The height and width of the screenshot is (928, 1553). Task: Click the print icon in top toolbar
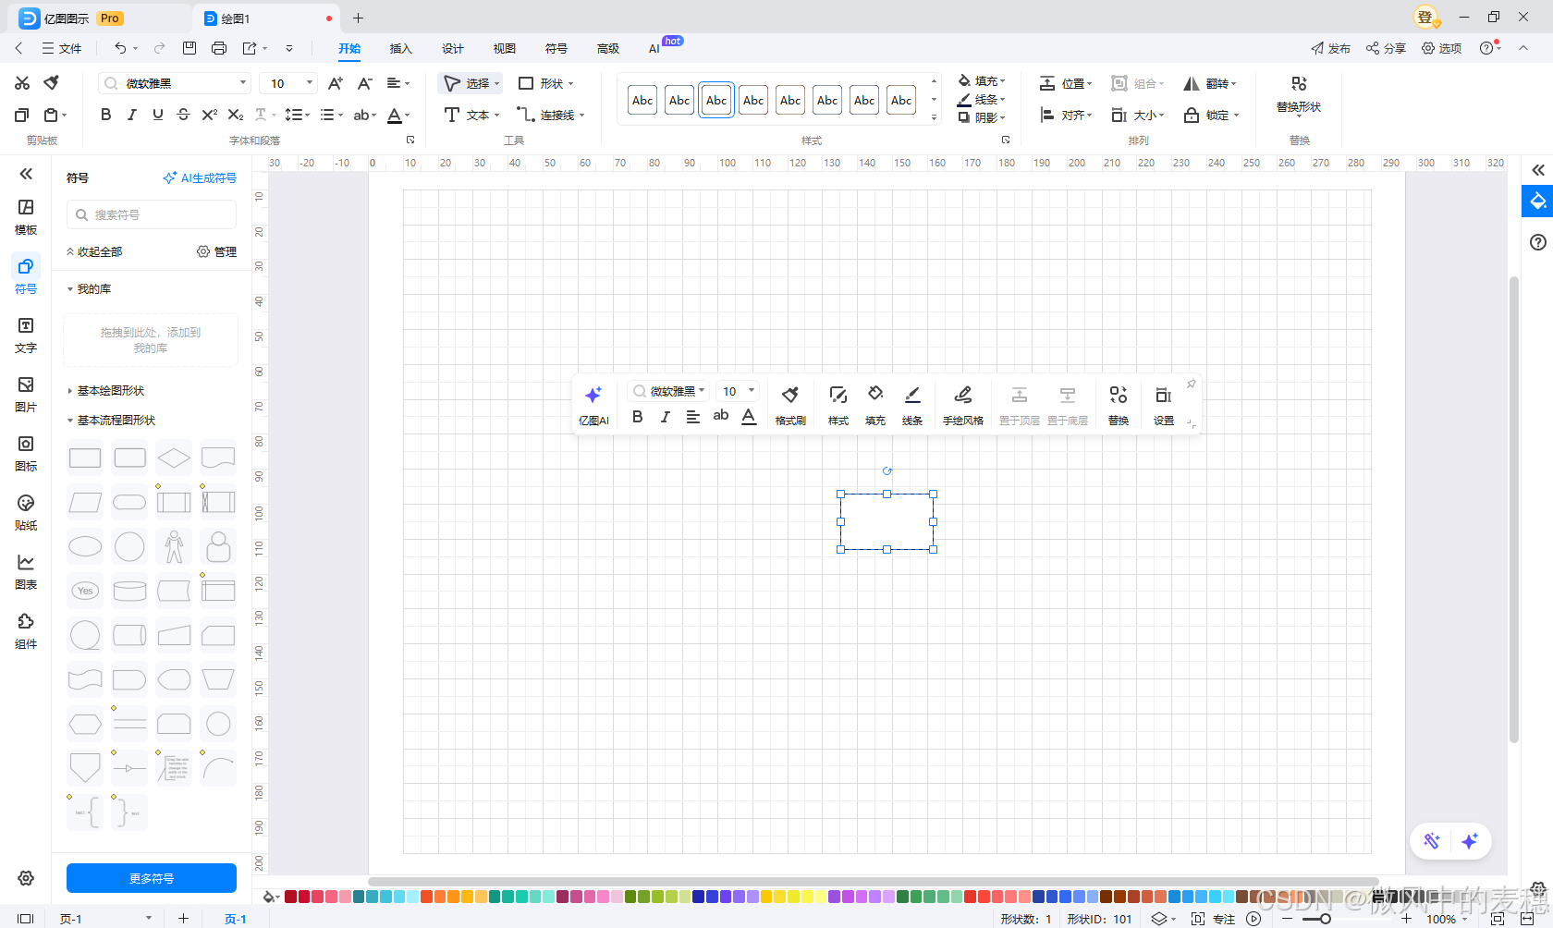[219, 48]
